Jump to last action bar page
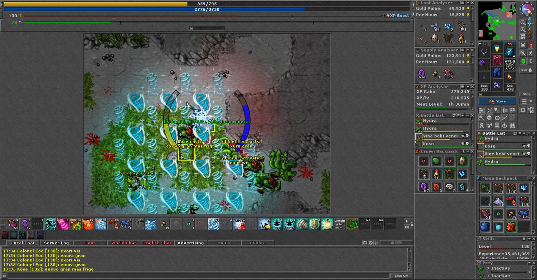 pos(407,227)
